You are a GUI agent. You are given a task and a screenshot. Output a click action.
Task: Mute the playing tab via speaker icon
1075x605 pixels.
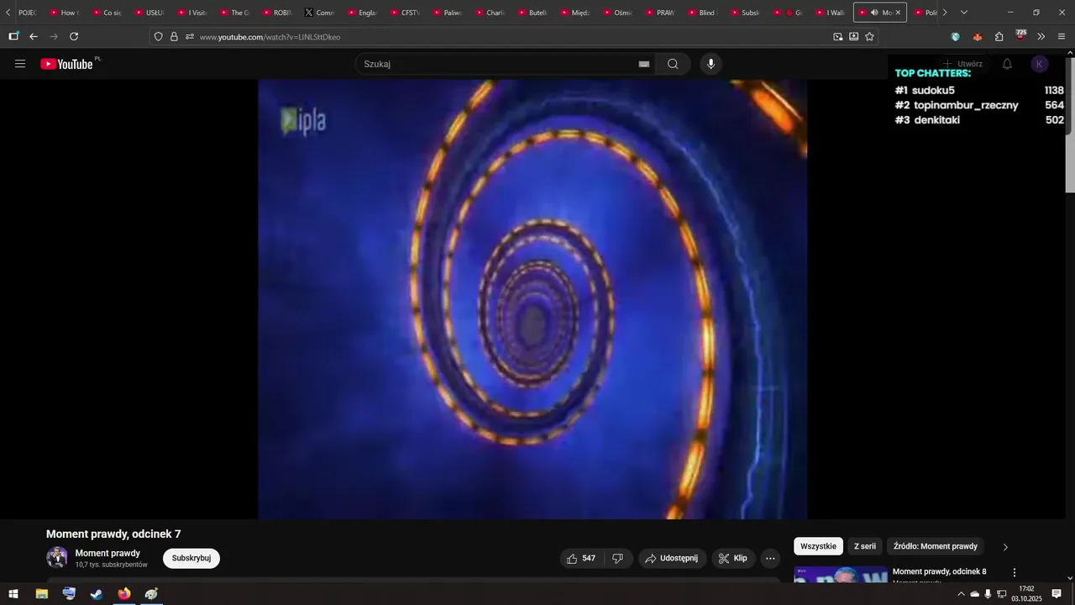pyautogui.click(x=874, y=13)
